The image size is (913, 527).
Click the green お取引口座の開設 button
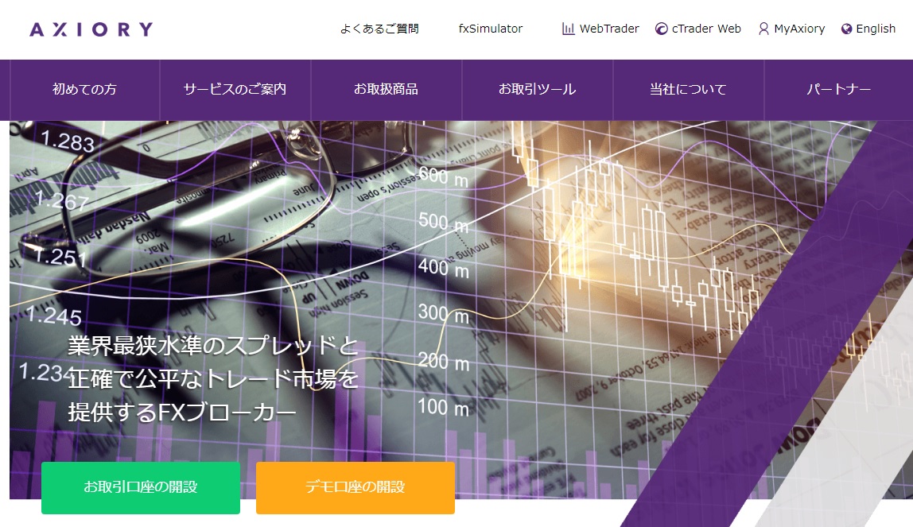[140, 487]
